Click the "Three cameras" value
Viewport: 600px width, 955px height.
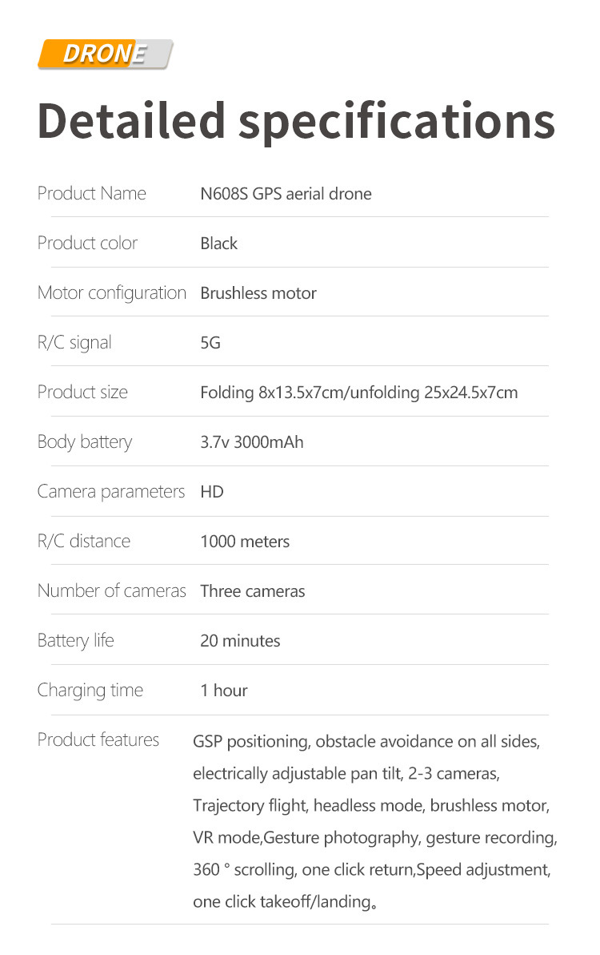tap(253, 591)
